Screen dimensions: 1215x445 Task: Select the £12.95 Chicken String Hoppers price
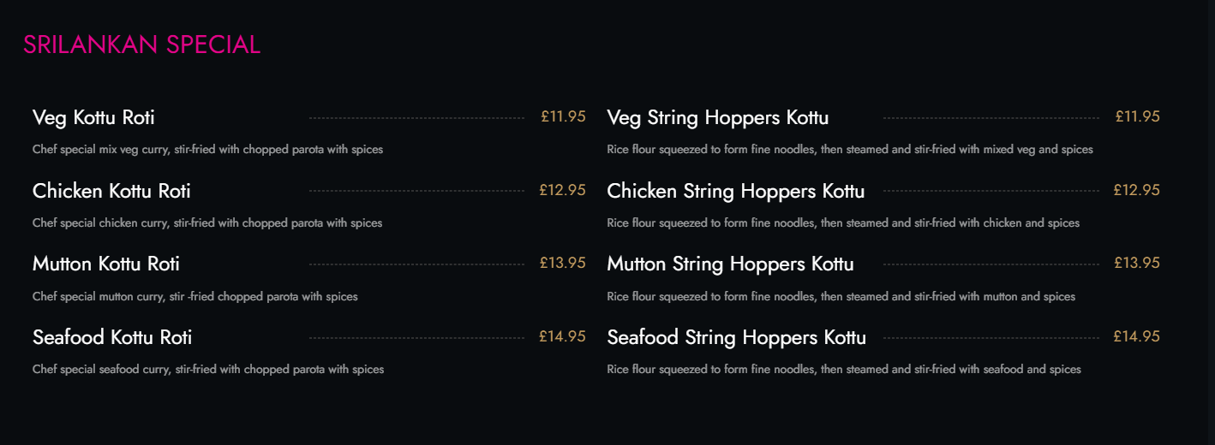[1136, 190]
